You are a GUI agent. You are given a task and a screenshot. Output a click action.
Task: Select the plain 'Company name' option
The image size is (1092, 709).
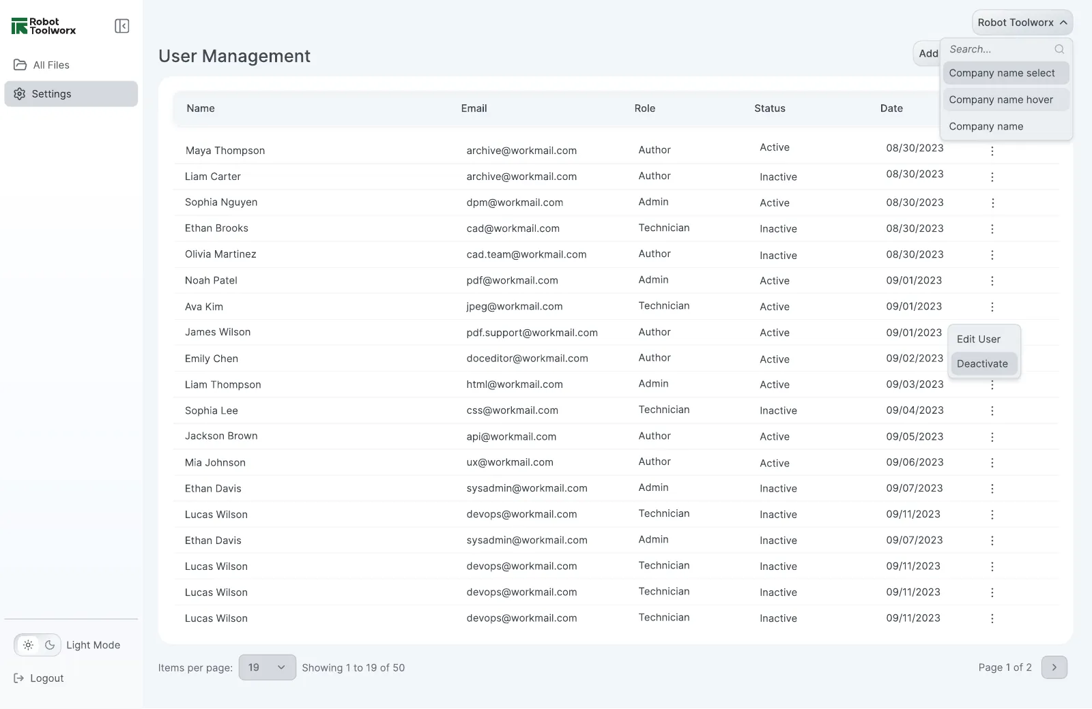pos(1006,126)
